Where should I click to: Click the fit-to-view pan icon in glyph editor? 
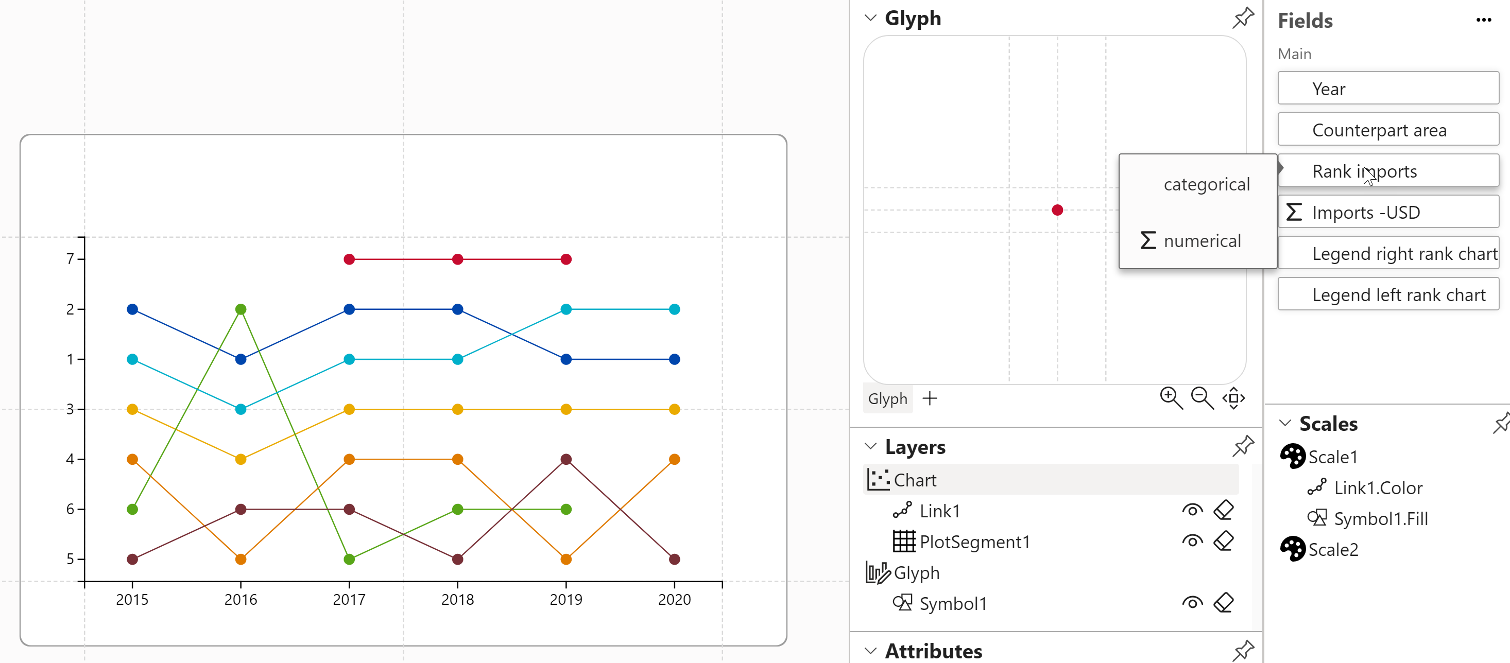click(1234, 398)
